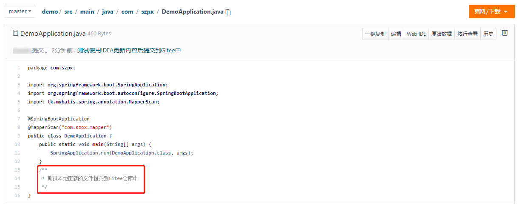Click the SpringBootApplication import line

pyautogui.click(x=123, y=93)
